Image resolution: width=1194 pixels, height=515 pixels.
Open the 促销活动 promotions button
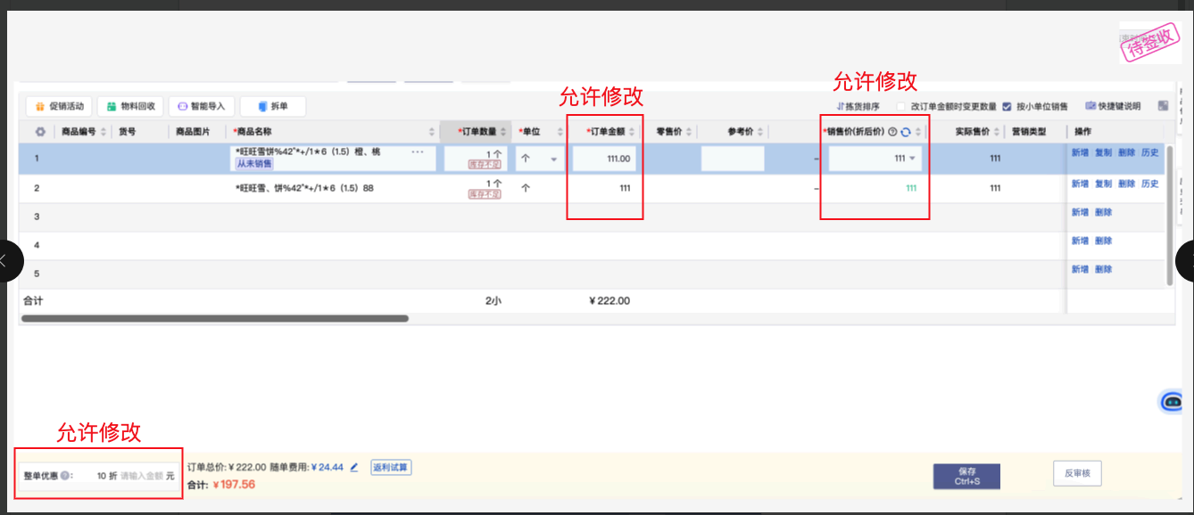(59, 106)
